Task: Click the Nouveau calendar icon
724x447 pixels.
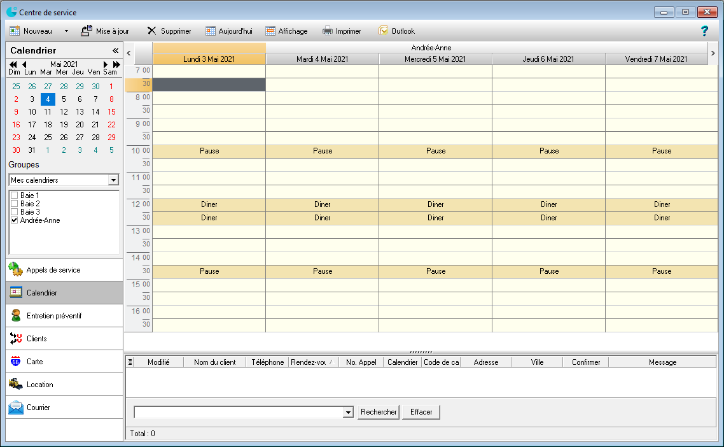Action: [15, 31]
